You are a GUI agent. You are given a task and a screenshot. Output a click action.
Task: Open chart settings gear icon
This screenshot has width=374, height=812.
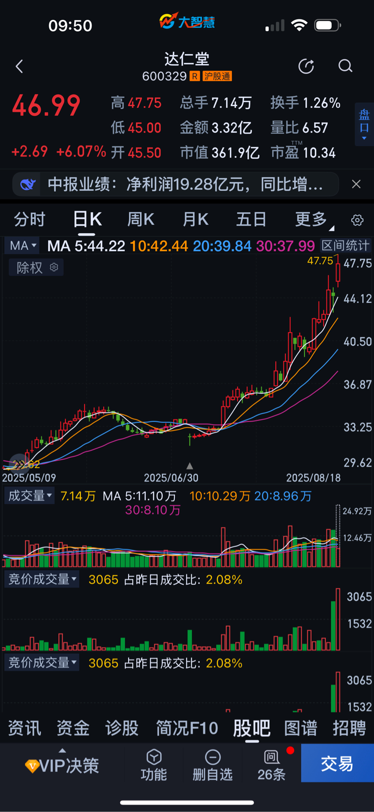pyautogui.click(x=357, y=220)
